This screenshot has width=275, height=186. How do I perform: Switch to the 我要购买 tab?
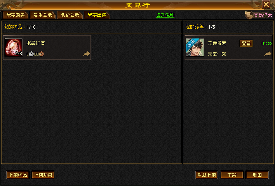tap(15, 15)
